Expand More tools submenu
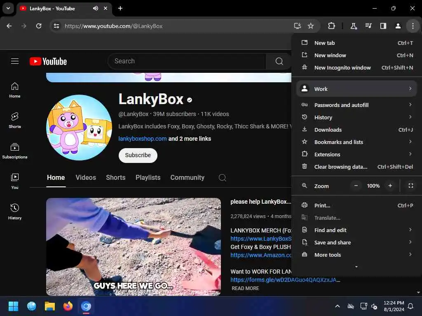Image resolution: width=422 pixels, height=316 pixels. coord(356,255)
